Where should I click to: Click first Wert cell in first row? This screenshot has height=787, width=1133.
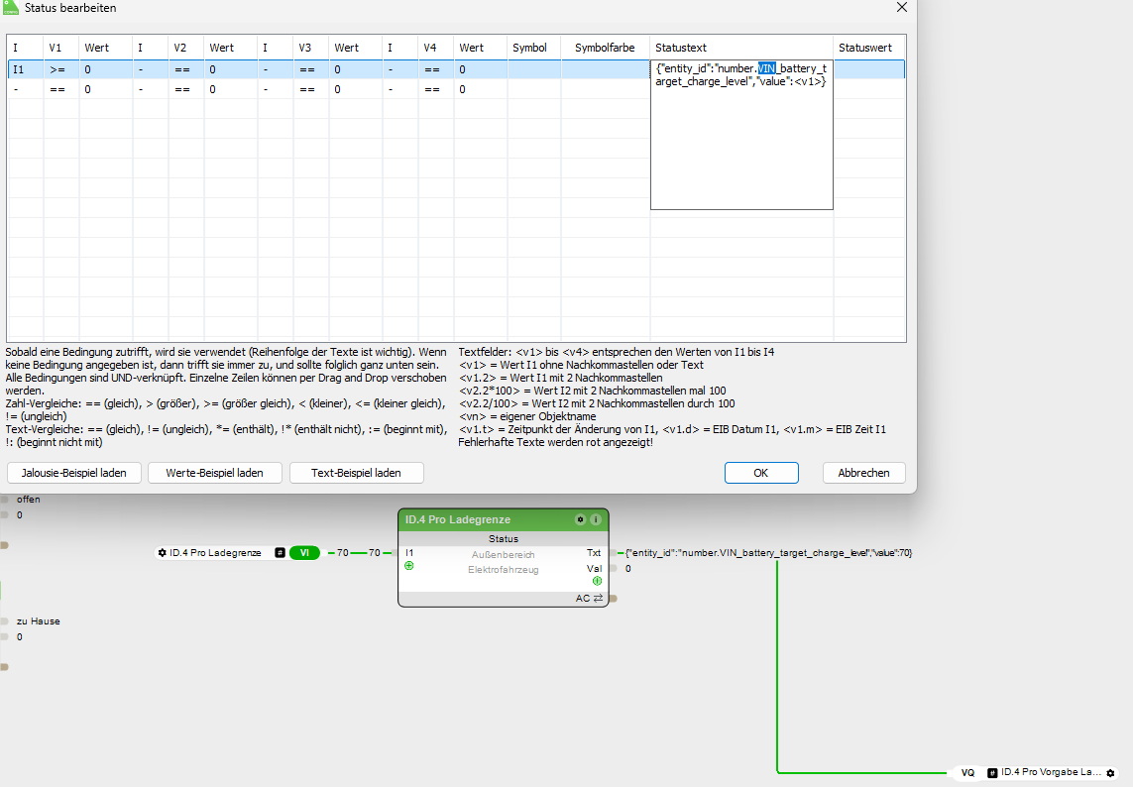tap(105, 69)
